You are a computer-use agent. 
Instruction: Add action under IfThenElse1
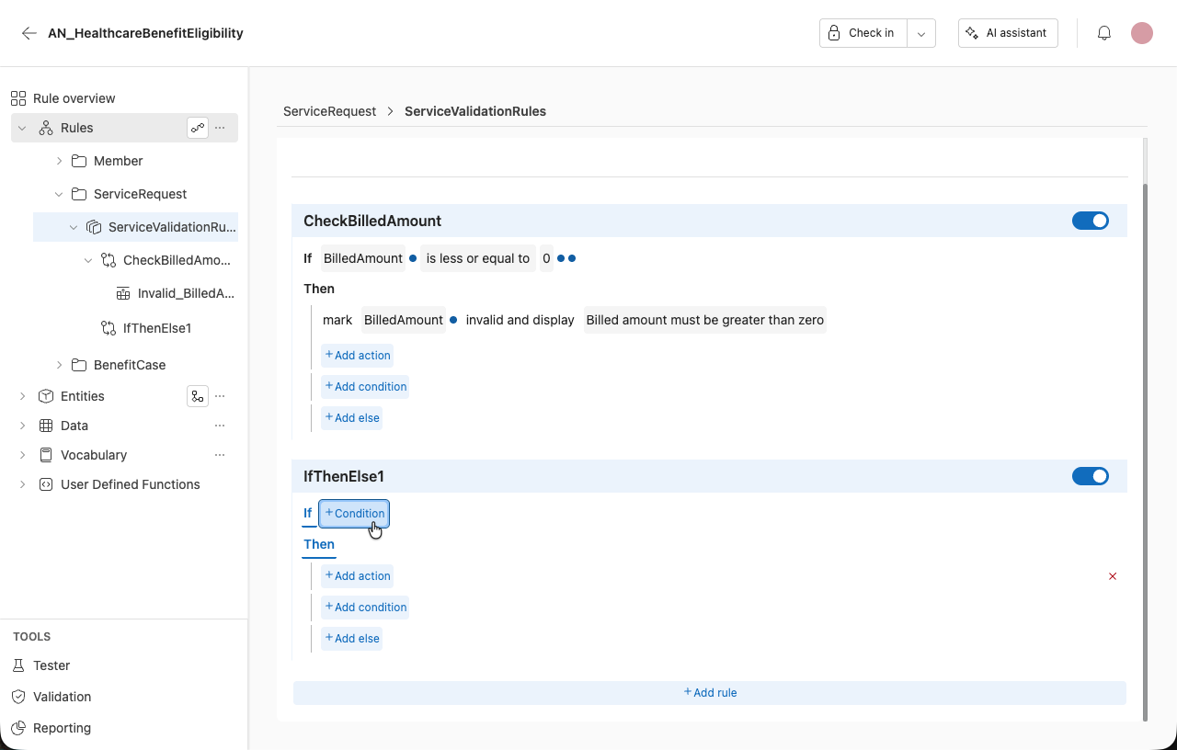(x=358, y=576)
